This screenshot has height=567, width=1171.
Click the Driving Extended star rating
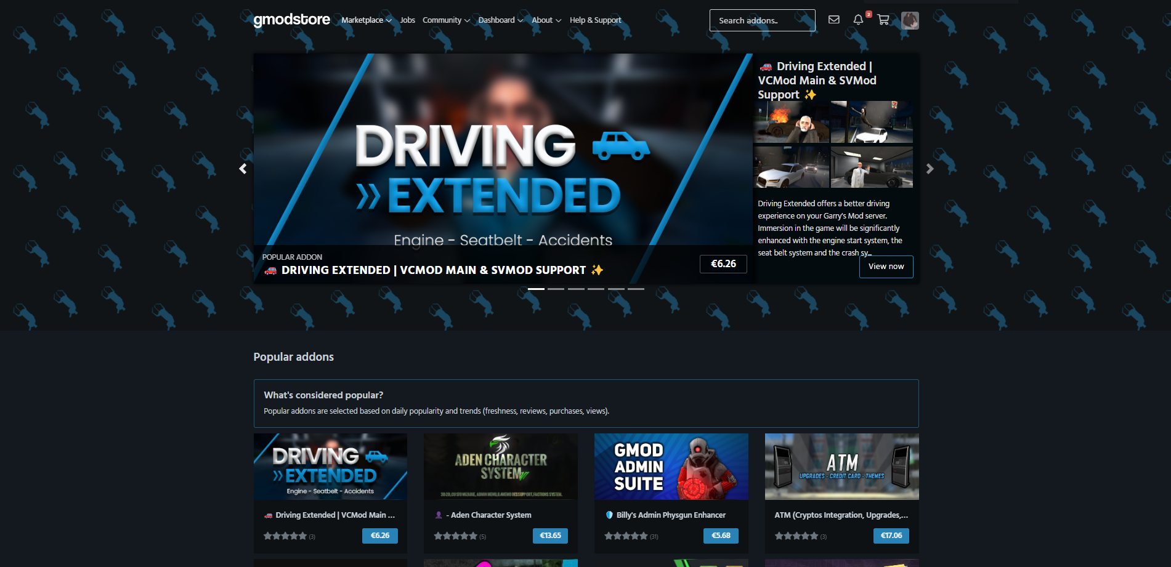click(285, 536)
